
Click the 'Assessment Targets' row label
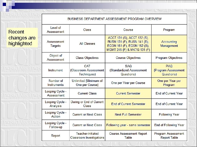(x=56, y=44)
